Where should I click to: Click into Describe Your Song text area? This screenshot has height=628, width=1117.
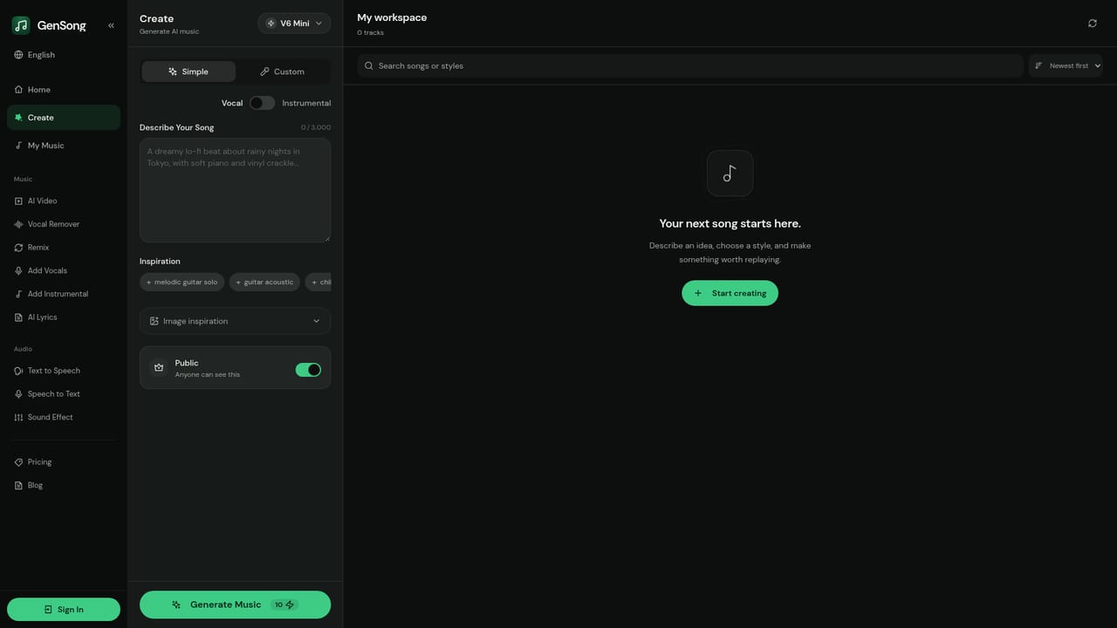point(235,190)
